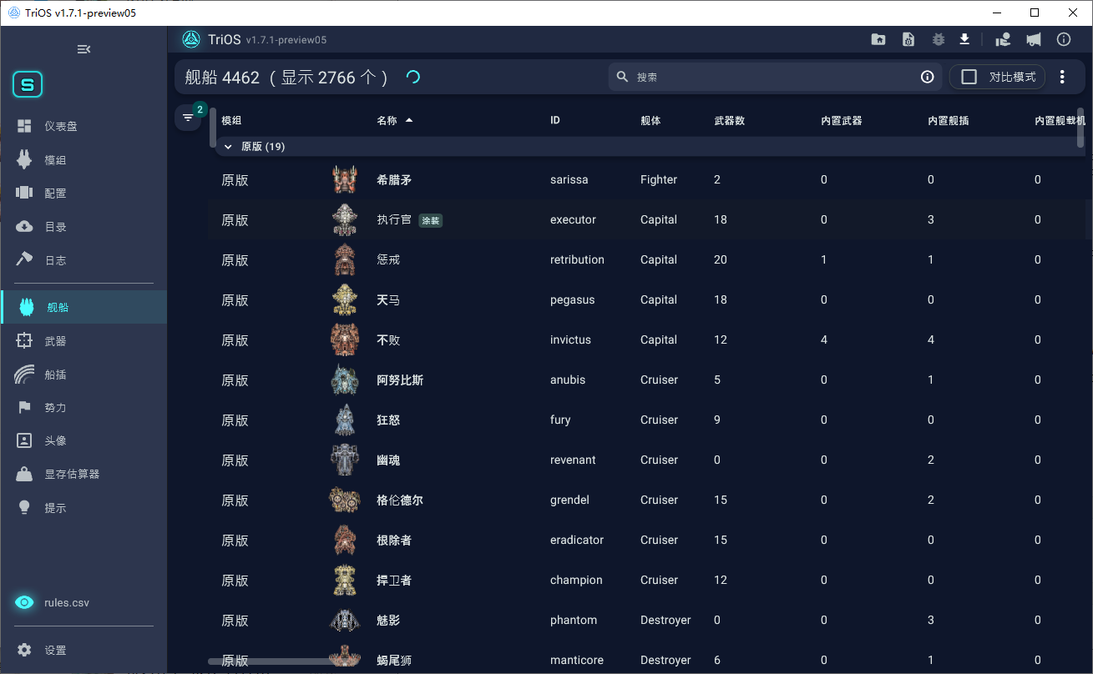
Task: Sort by the 武器数 column header
Action: pos(729,120)
